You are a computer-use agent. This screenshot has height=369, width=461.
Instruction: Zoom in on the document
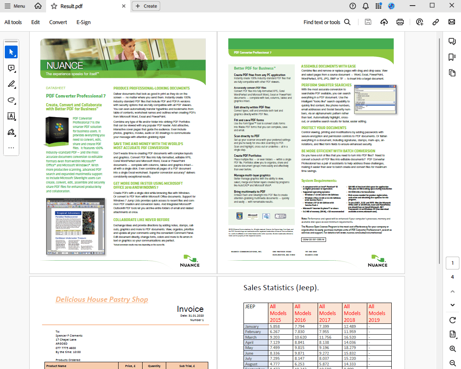pos(453,349)
